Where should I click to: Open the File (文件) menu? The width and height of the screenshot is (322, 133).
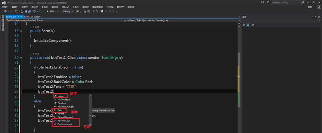5,7
